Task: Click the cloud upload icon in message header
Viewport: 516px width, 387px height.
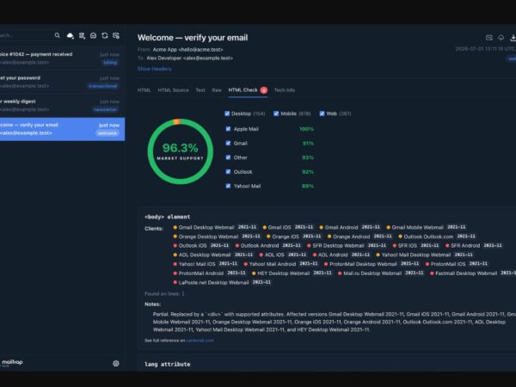Action: click(501, 38)
